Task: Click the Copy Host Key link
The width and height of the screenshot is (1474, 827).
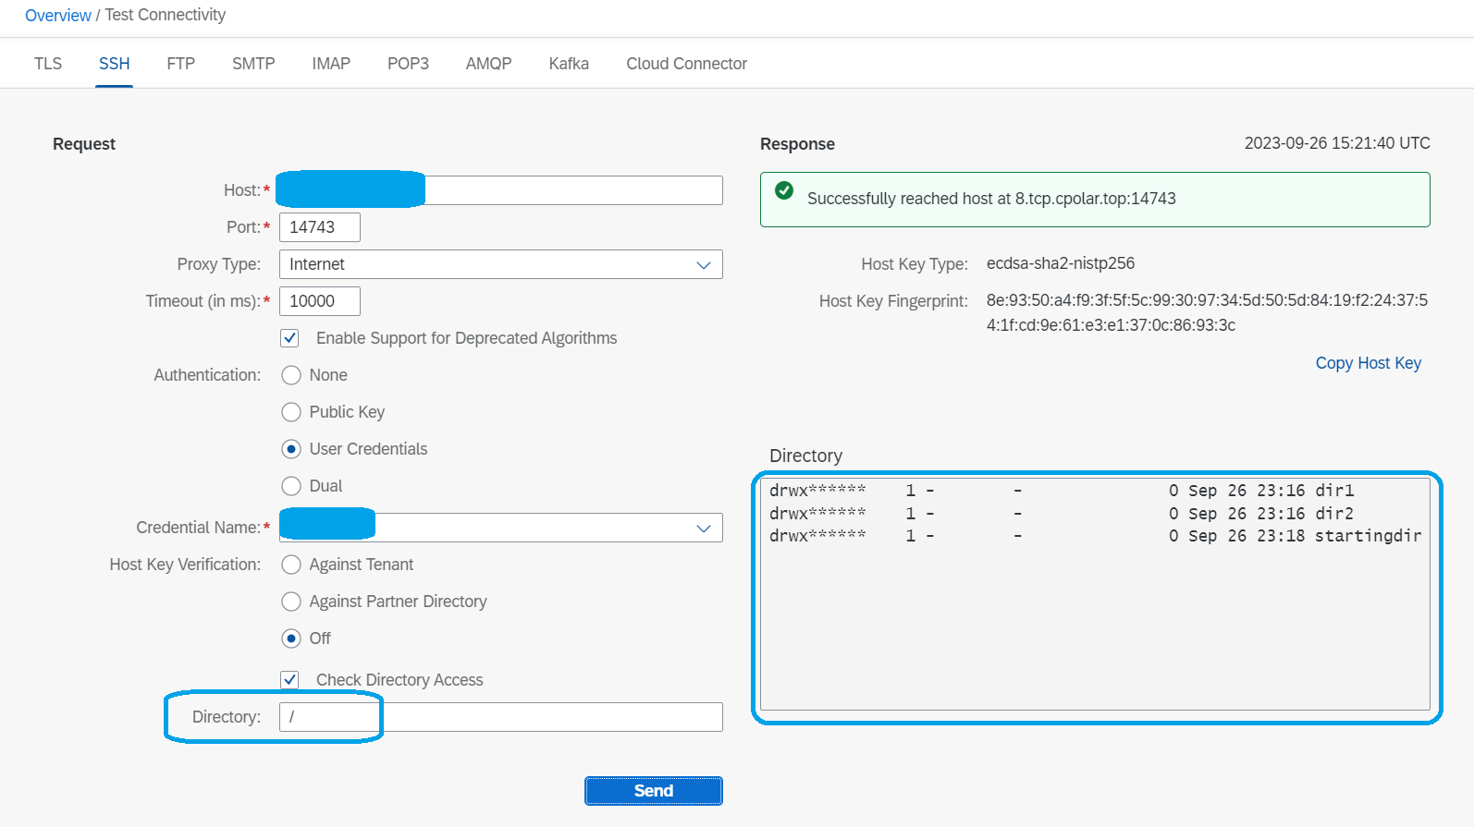Action: [x=1369, y=363]
